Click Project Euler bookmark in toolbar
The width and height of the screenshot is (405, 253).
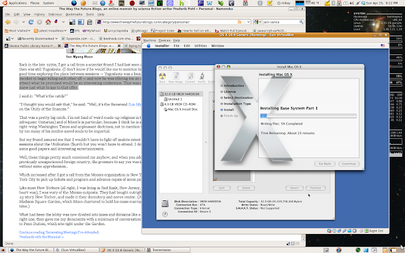[x=163, y=31]
